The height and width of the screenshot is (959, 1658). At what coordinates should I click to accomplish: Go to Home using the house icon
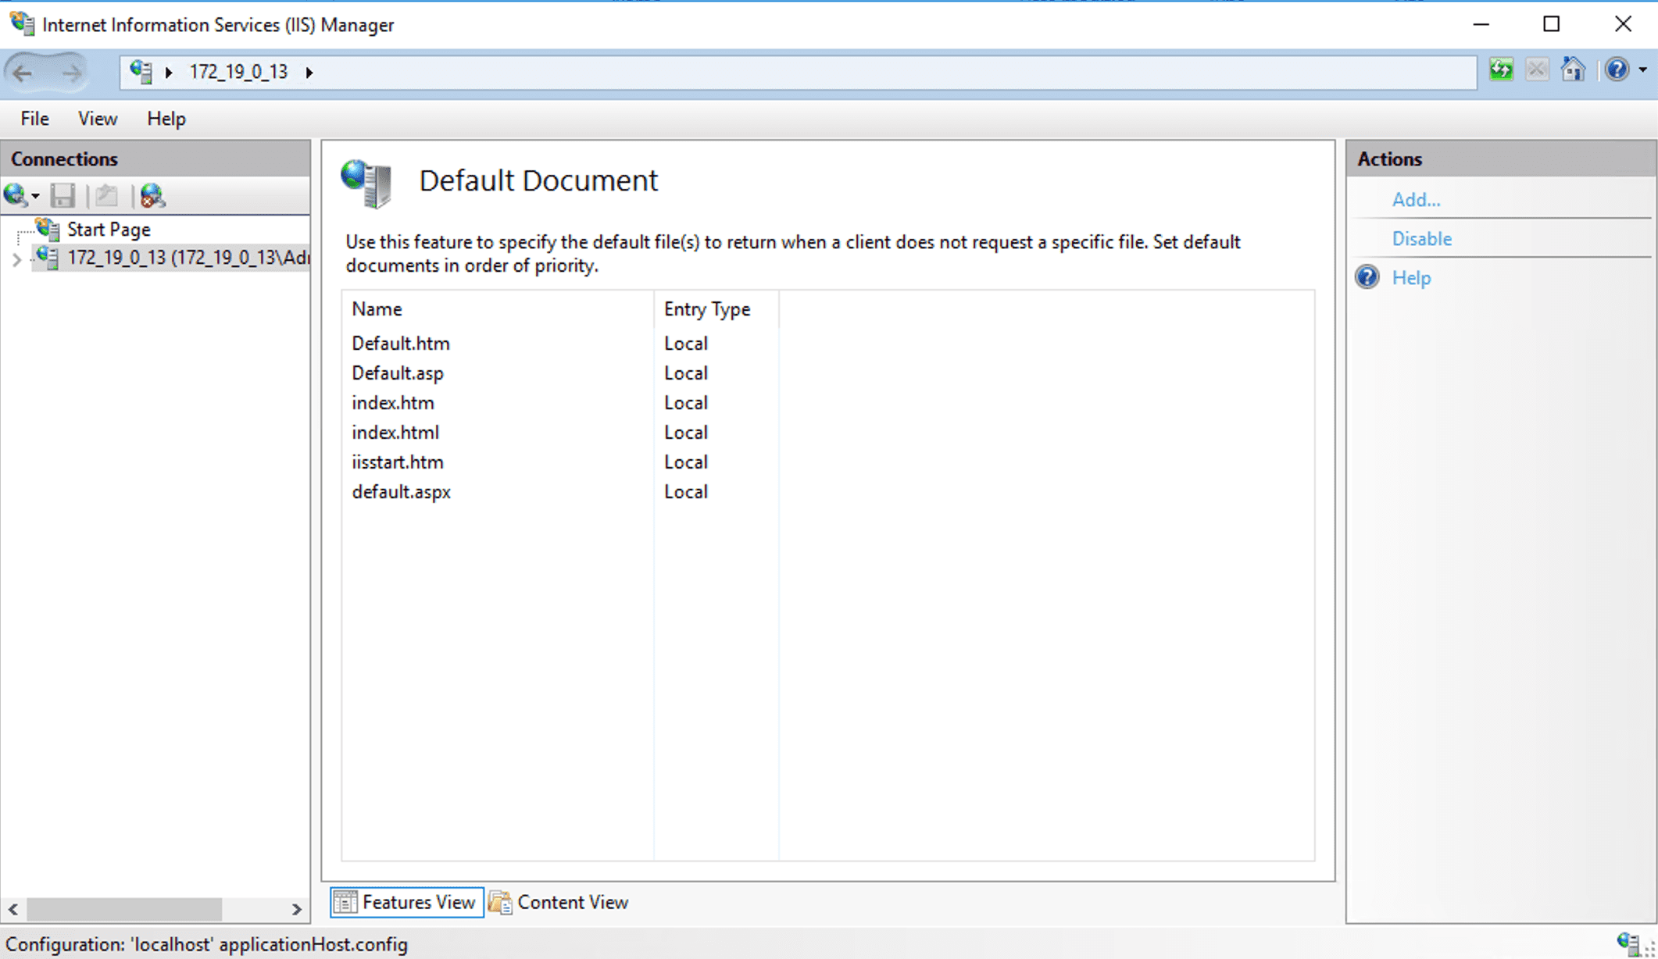(x=1574, y=70)
